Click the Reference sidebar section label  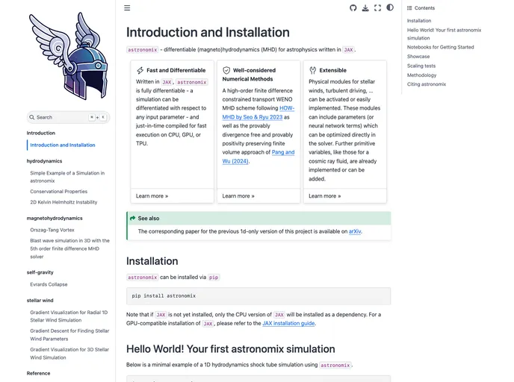(38, 374)
